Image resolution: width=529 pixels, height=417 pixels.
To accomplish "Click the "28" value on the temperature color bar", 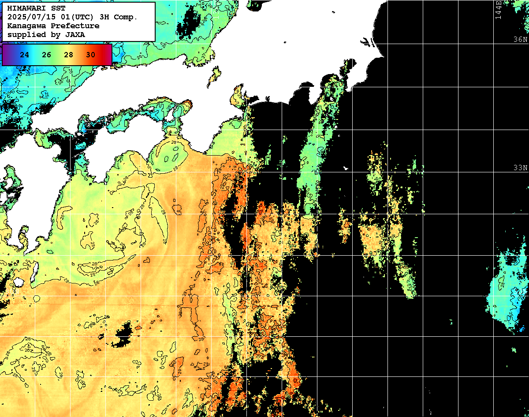I will (68, 55).
